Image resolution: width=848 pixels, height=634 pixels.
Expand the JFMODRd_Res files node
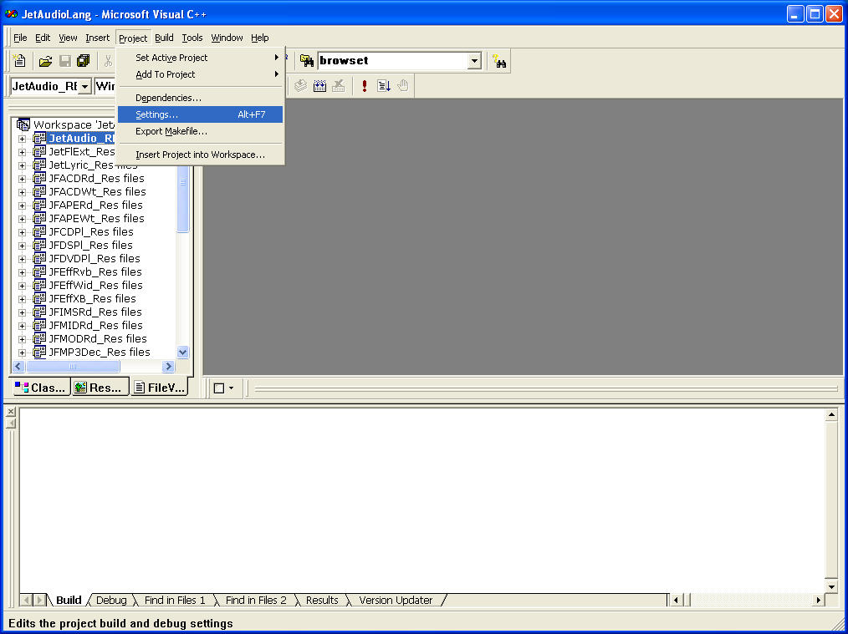click(23, 339)
